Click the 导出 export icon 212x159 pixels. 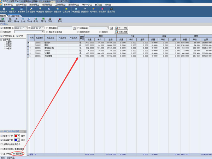coord(43,20)
